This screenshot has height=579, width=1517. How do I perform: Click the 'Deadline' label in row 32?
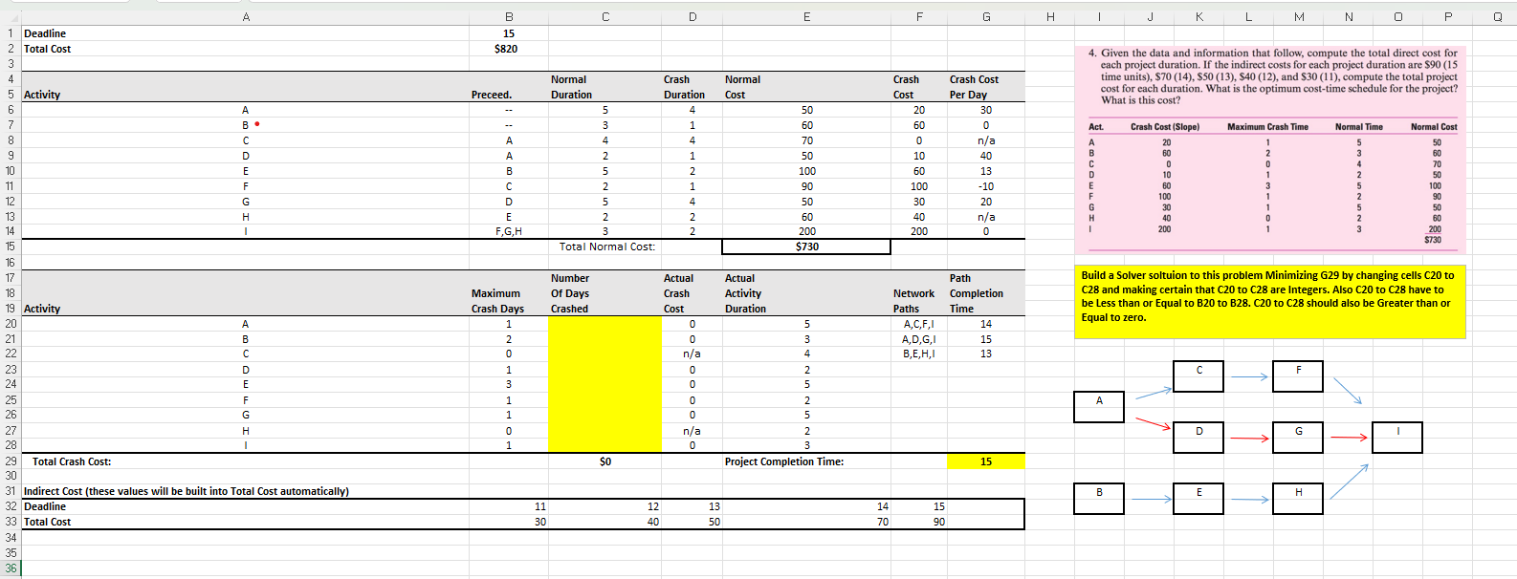pos(45,506)
